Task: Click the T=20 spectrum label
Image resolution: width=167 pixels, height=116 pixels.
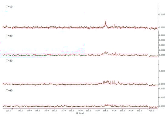Action: point(9,36)
